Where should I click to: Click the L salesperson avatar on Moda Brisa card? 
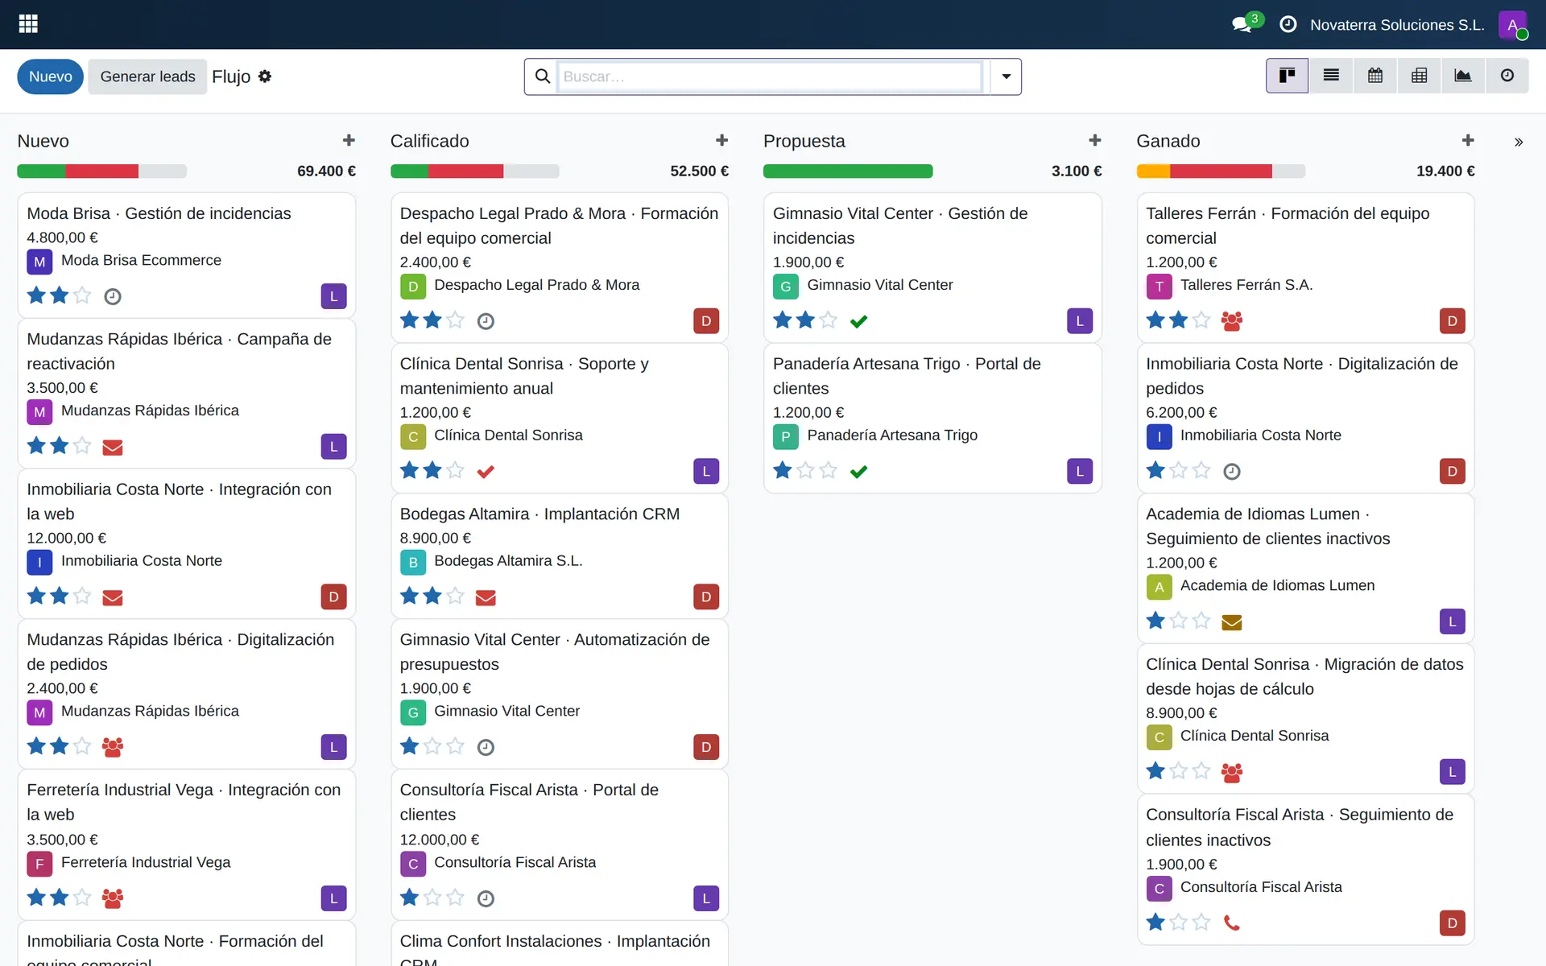point(333,296)
